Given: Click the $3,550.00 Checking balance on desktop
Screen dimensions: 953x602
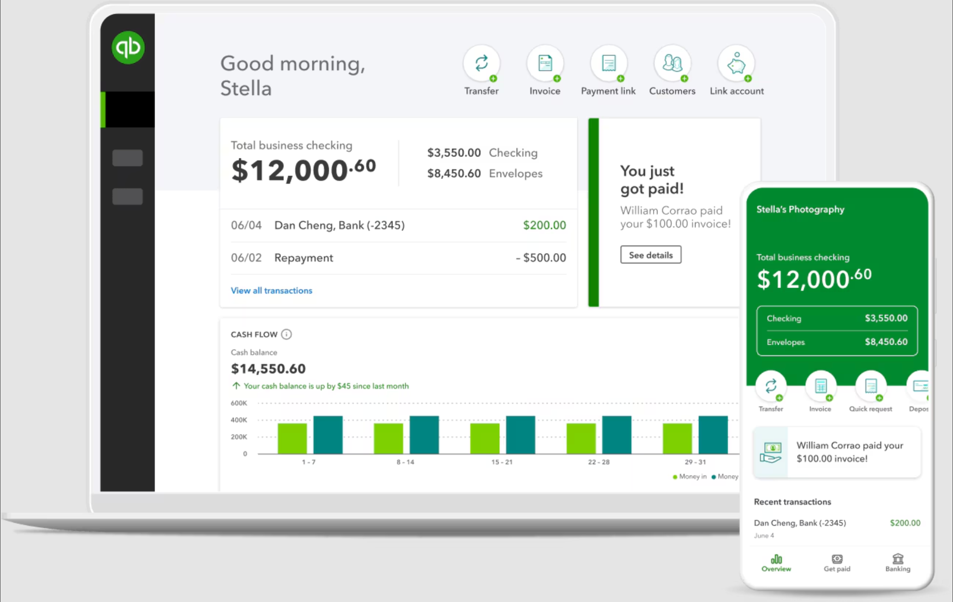Looking at the screenshot, I should point(454,152).
